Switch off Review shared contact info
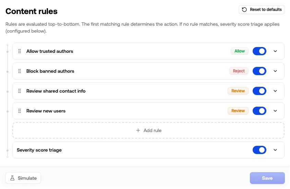Image resolution: width=290 pixels, height=189 pixels. click(259, 91)
